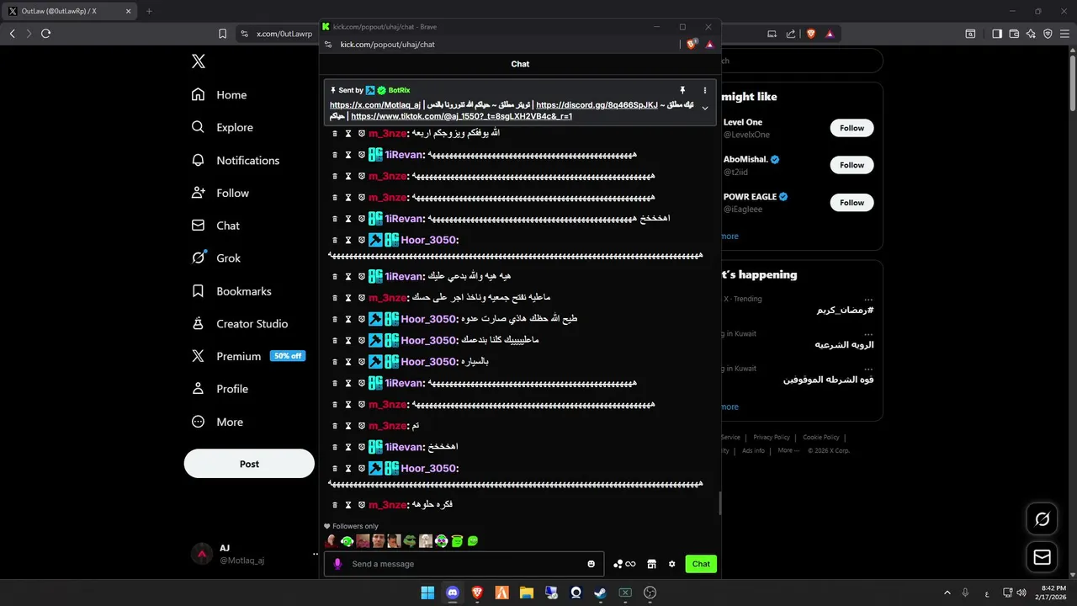Open Notifications in X sidebar
1077x606 pixels.
click(235, 161)
